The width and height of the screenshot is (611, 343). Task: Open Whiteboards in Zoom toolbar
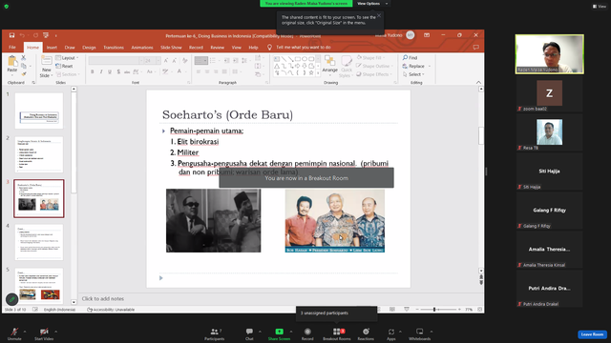(420, 333)
